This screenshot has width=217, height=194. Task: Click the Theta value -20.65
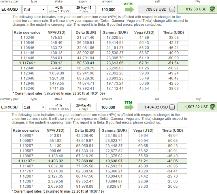[172, 186]
